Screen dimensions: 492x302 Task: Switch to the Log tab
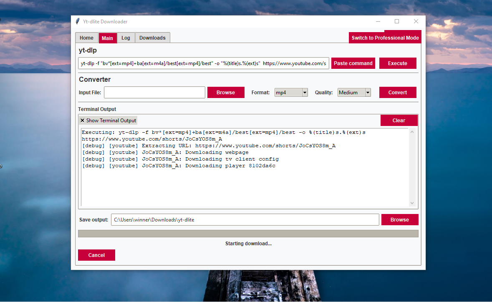[x=126, y=38]
